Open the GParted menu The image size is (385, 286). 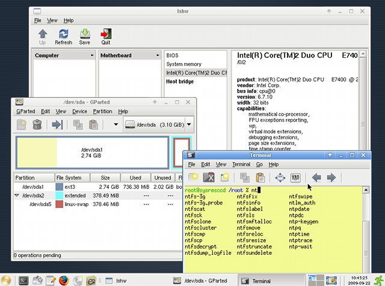25,111
